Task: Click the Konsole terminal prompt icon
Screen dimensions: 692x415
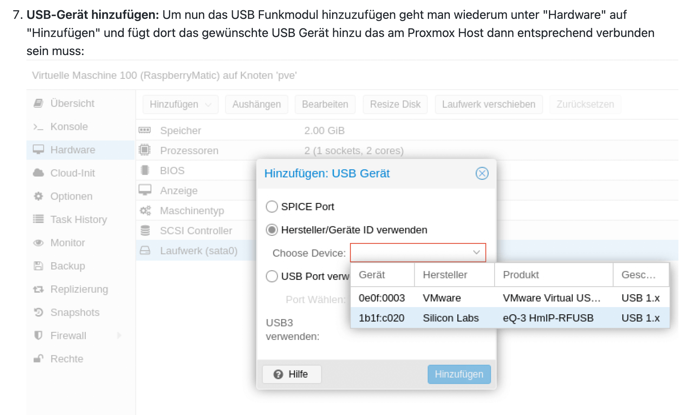Action: pos(38,127)
